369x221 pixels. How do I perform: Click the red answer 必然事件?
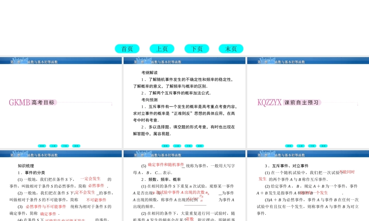[96, 186]
